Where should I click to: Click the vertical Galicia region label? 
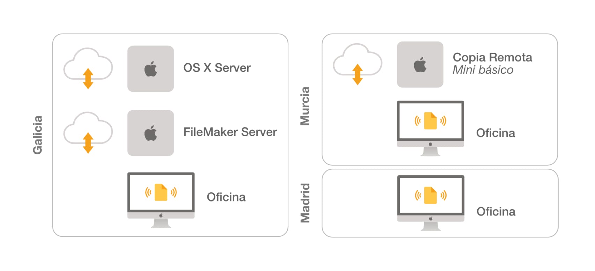(37, 135)
